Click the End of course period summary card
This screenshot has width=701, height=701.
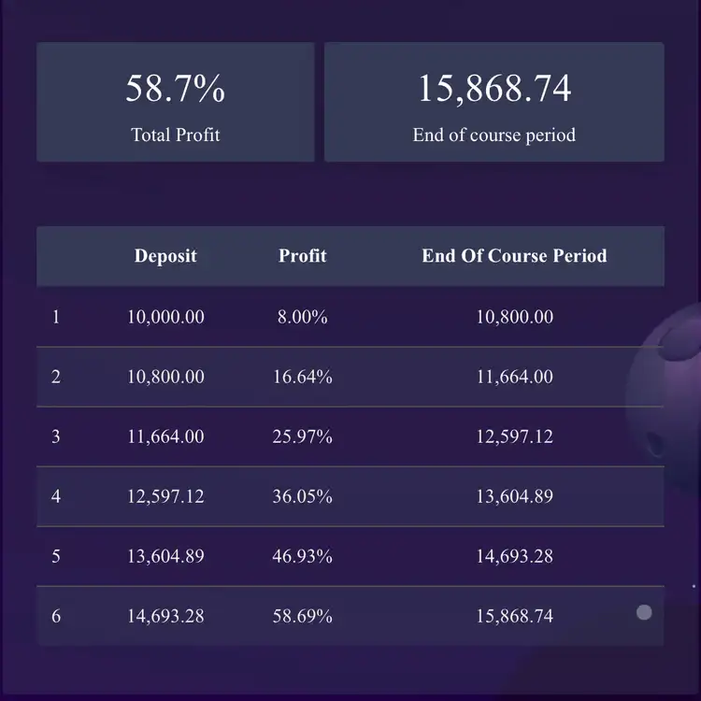pyautogui.click(x=494, y=102)
